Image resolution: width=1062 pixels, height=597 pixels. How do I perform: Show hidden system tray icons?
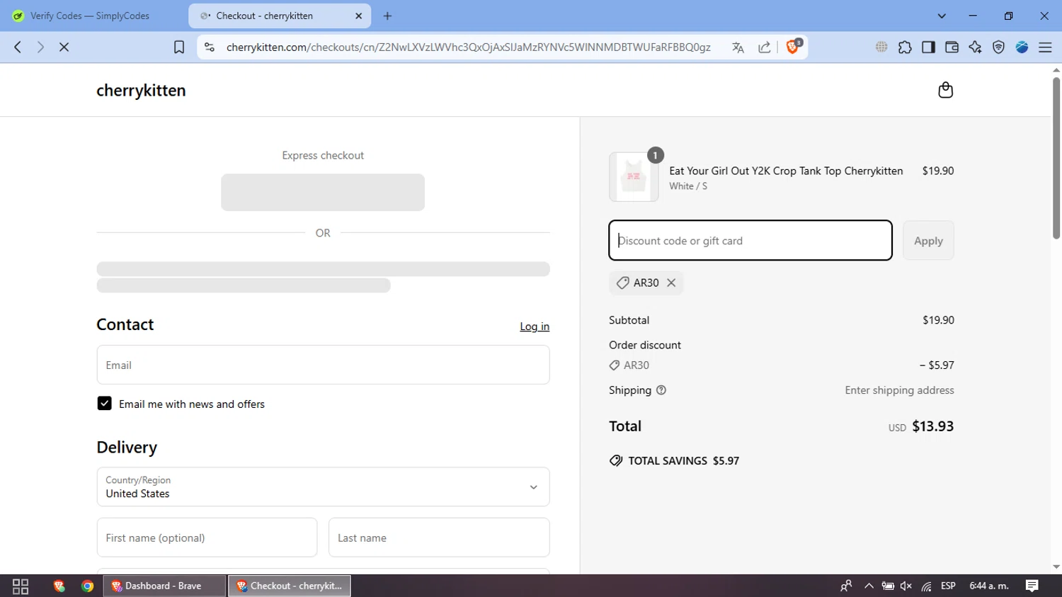pos(869,586)
